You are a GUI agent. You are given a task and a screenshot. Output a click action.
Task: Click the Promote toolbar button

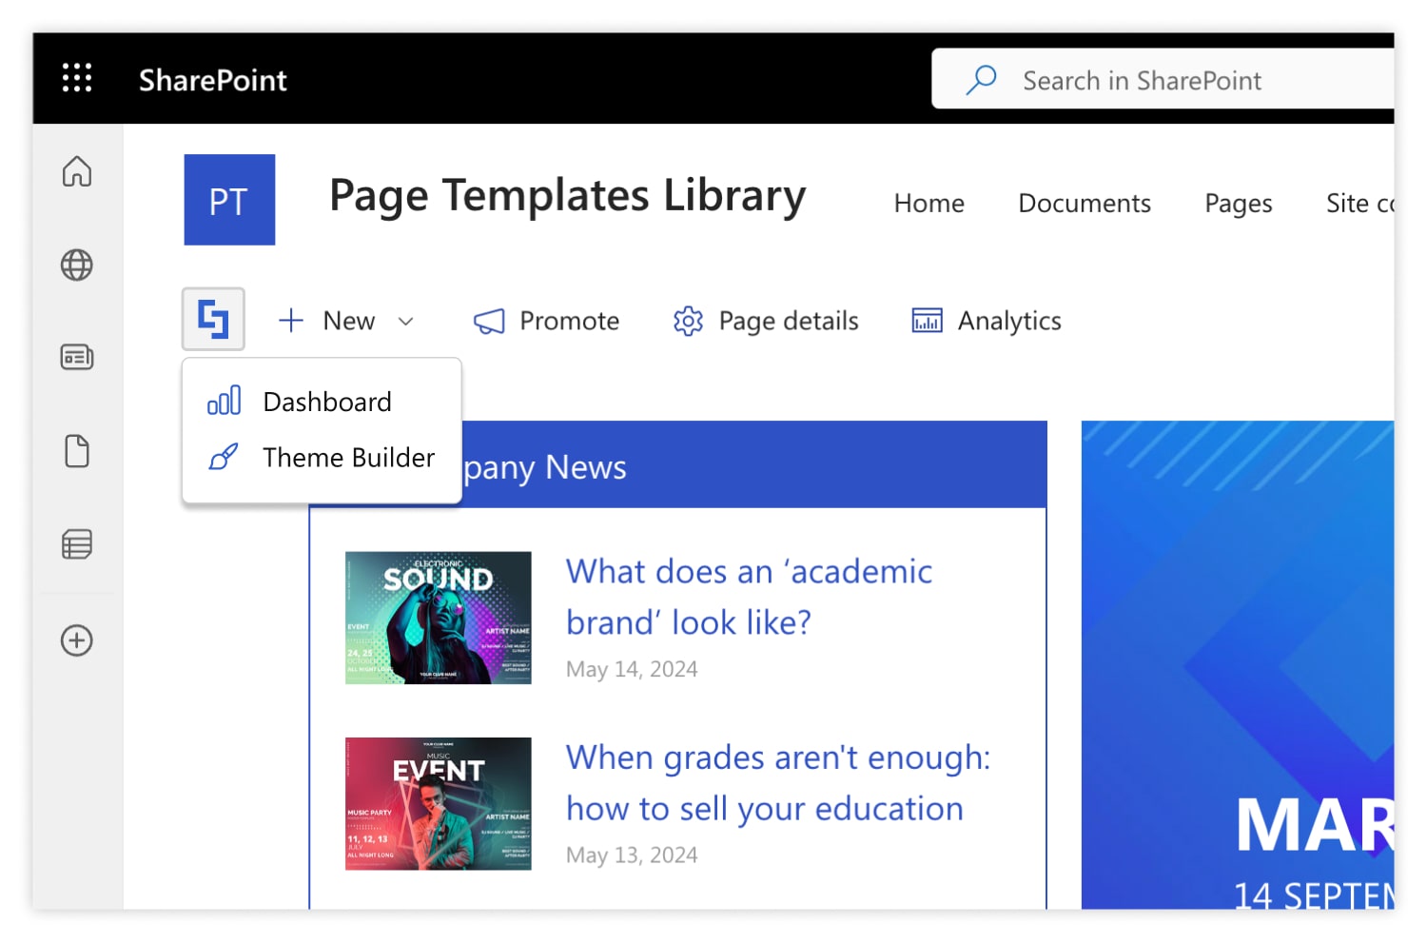click(546, 322)
